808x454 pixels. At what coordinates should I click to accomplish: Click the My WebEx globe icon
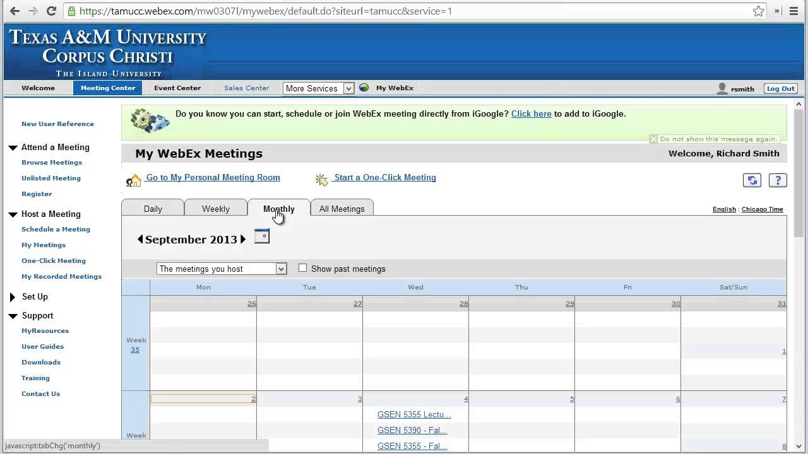(364, 88)
